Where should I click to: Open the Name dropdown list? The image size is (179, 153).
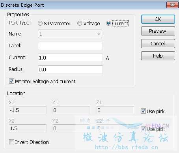tap(70, 34)
